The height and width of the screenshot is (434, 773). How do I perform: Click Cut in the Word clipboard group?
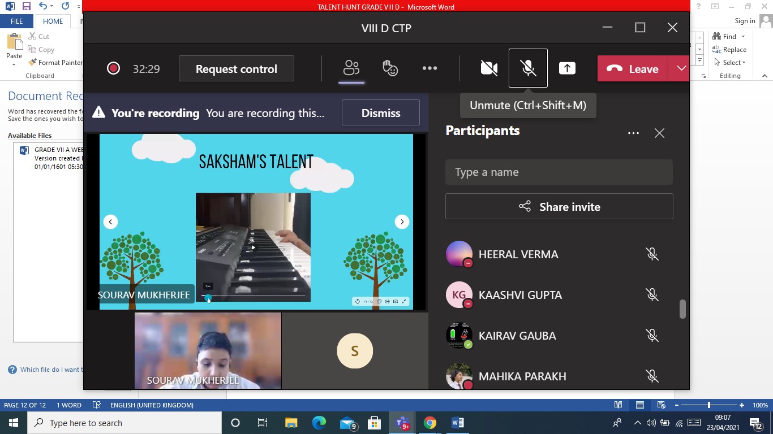pos(38,36)
